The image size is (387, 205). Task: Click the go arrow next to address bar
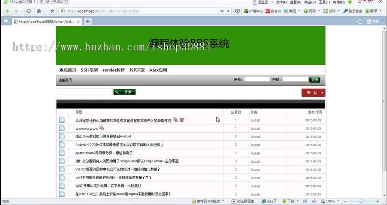point(229,11)
